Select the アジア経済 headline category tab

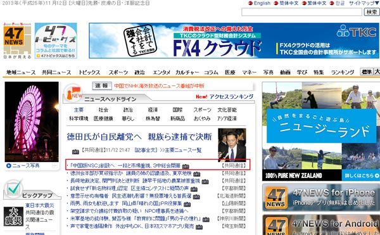pos(227,118)
